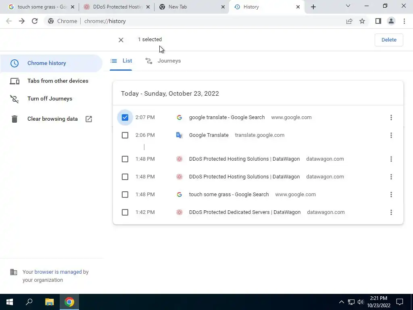
Task: Click the Delete button
Action: 389,40
